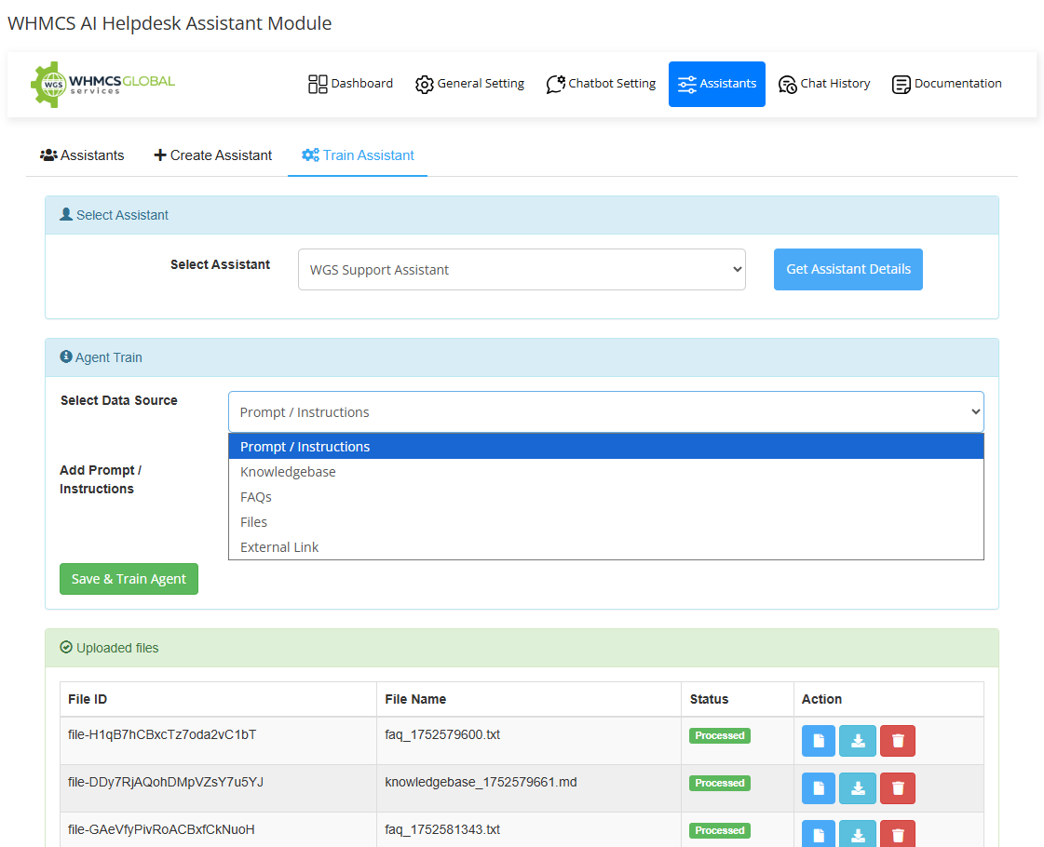Switch to the Create Assistant tab
Viewport: 1044px width, 847px height.
coord(212,155)
